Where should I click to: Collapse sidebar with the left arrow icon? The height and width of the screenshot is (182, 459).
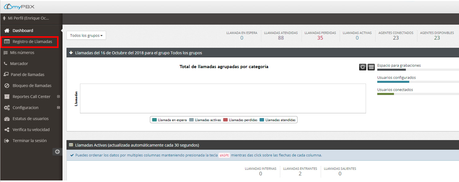57,152
